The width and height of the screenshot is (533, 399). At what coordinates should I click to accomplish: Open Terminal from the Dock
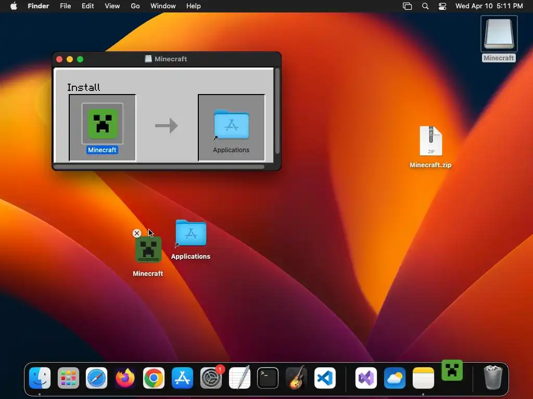(x=268, y=378)
